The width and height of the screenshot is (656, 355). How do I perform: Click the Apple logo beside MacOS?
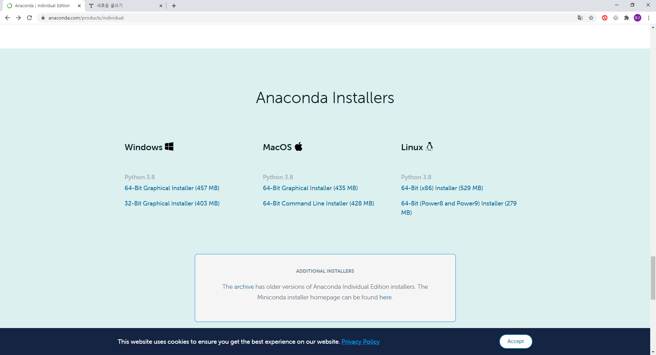coord(299,146)
